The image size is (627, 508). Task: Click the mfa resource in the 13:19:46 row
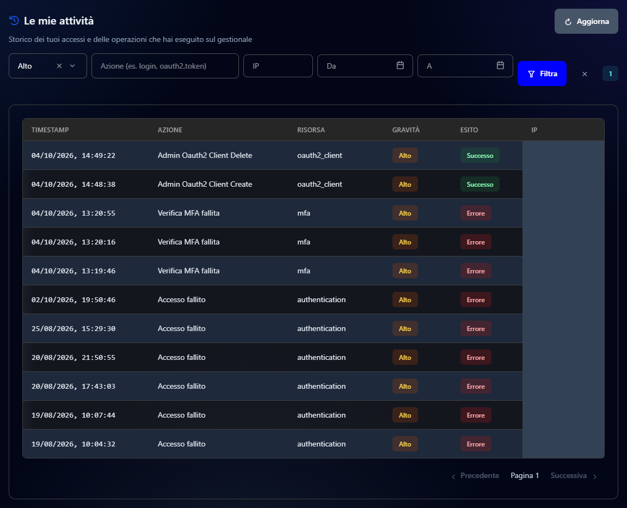[304, 271]
